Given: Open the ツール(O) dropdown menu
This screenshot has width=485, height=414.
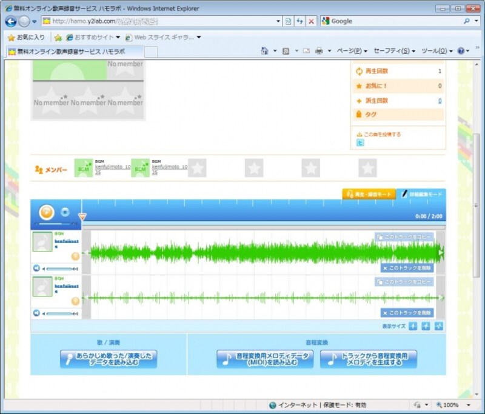Looking at the screenshot, I should 436,51.
